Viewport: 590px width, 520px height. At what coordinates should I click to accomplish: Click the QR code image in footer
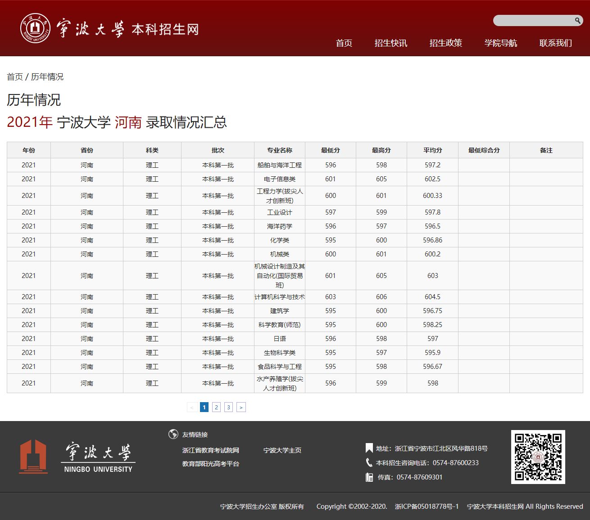coord(538,457)
